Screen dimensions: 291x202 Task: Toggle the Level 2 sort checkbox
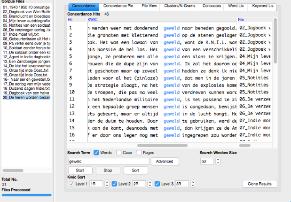pos(114,184)
